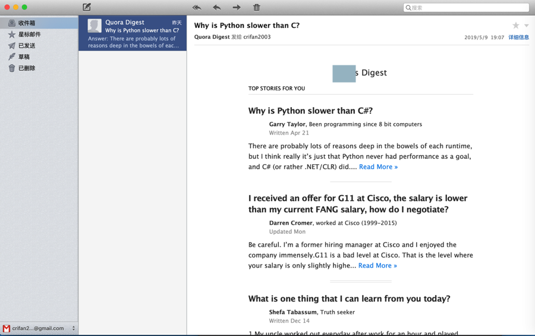
Task: Click the 昨天 timestamp in message list
Action: click(x=177, y=23)
